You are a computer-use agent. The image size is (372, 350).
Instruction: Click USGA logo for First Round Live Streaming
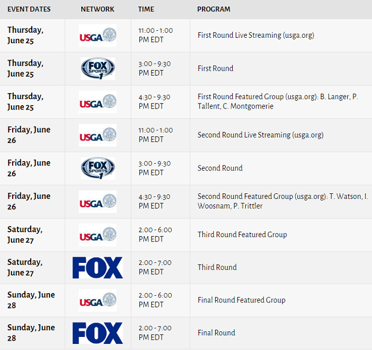[98, 36]
